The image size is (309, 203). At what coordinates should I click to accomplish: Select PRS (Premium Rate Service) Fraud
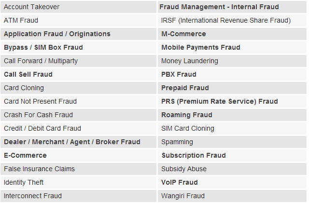220,102
